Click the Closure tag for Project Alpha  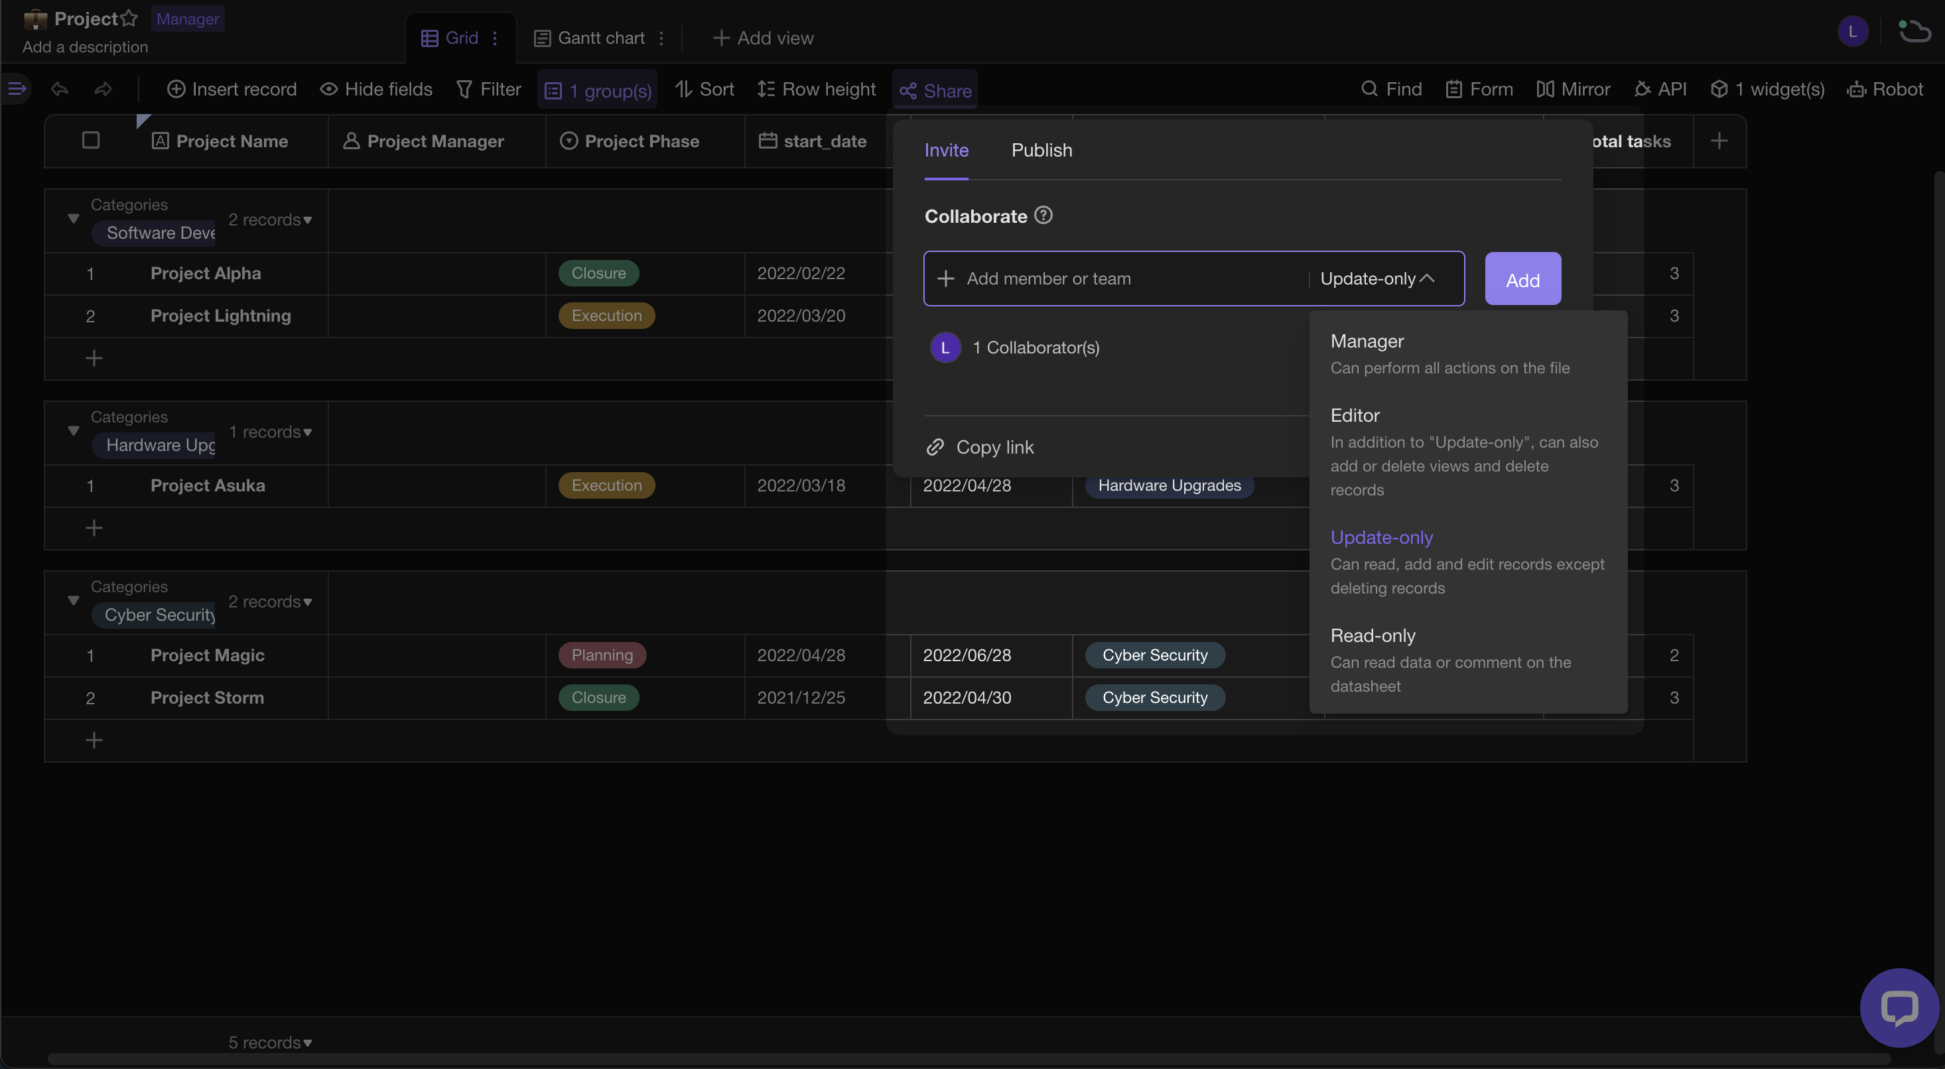(x=599, y=273)
